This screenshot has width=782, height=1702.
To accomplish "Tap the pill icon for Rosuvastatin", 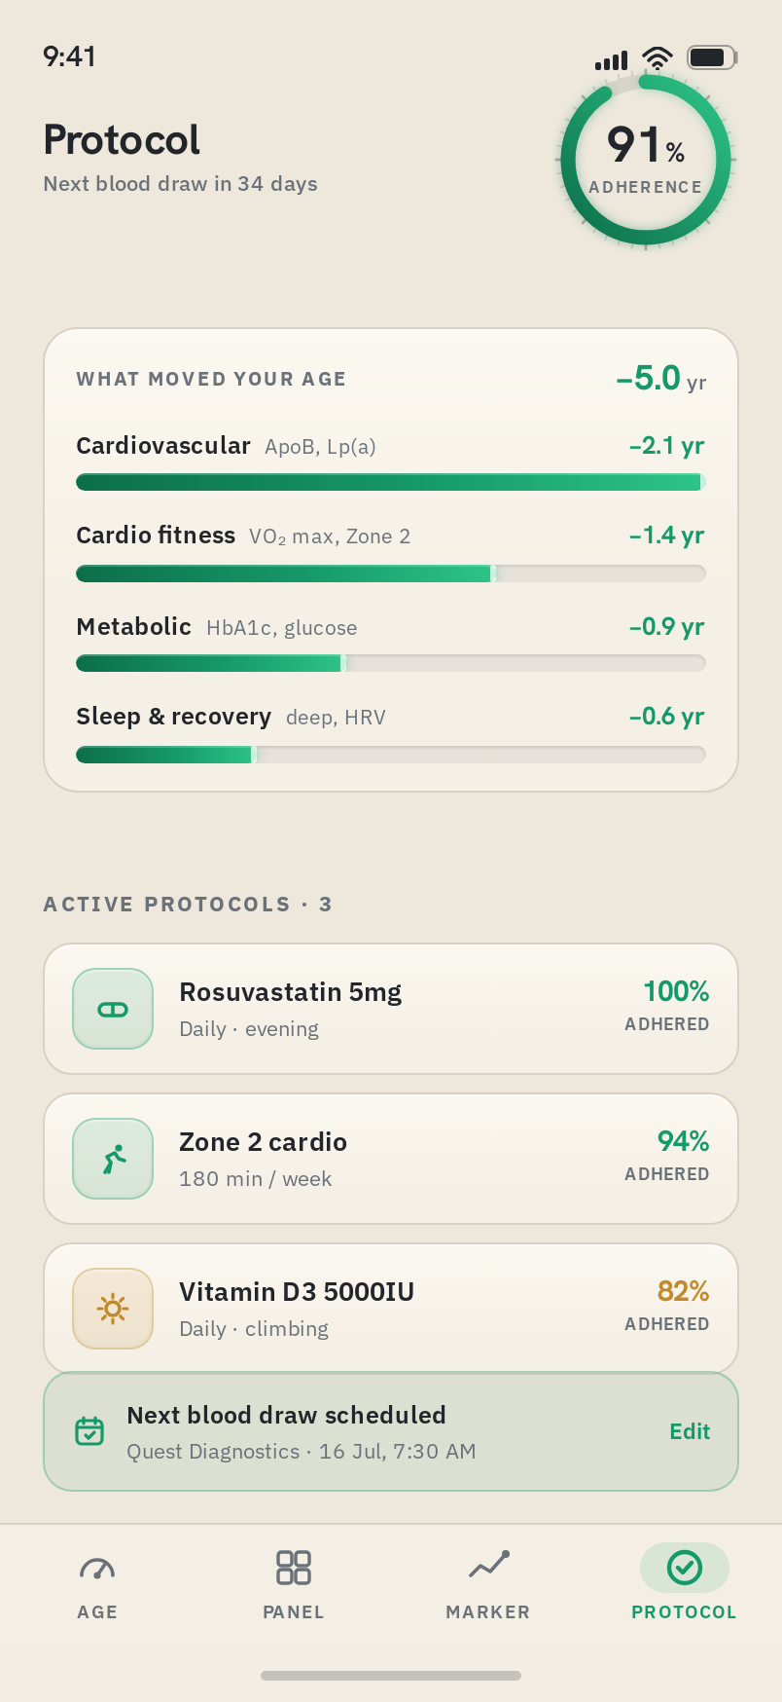I will pos(113,1009).
